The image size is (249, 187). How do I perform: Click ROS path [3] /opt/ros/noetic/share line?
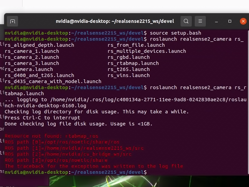click(x=56, y=160)
